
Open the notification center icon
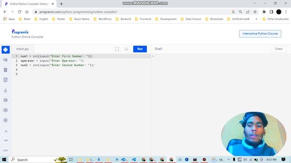coord(283,159)
